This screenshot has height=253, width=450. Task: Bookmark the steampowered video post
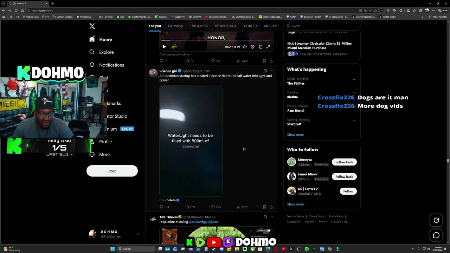[264, 61]
